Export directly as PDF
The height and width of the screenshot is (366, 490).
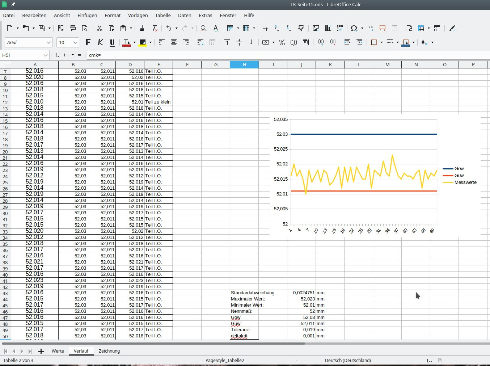click(x=61, y=28)
